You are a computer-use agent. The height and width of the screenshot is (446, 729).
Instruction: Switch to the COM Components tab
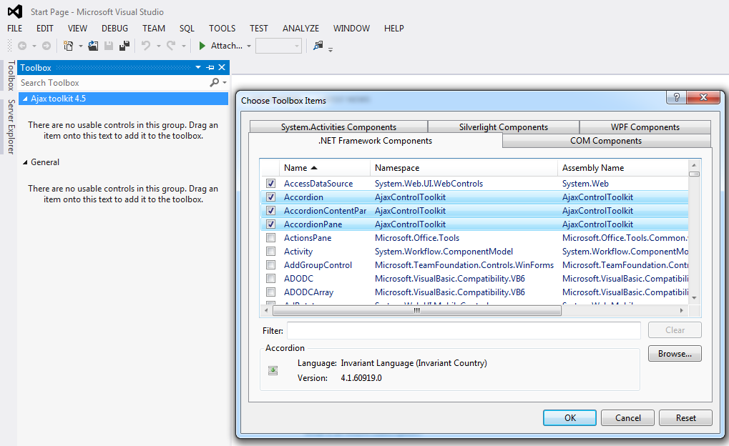[605, 141]
